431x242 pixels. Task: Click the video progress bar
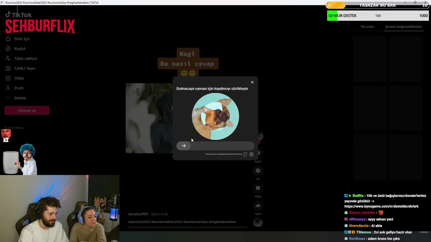click(187, 227)
